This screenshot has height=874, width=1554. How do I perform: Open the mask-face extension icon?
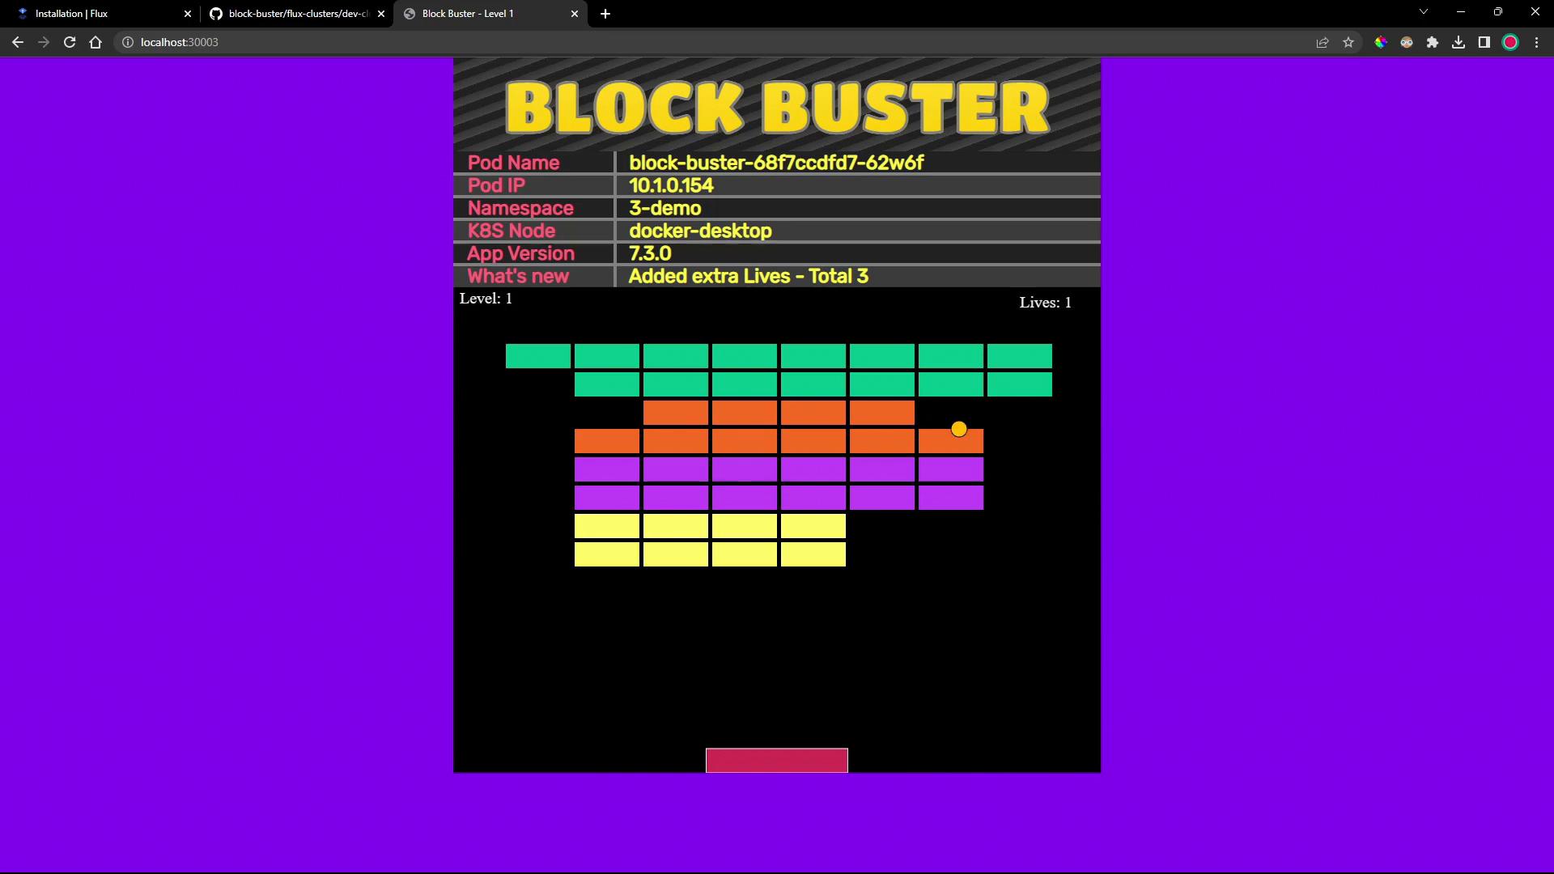pyautogui.click(x=1407, y=42)
